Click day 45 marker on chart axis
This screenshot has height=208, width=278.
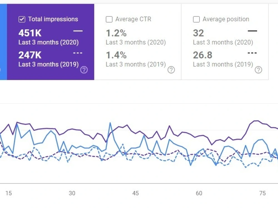[x=135, y=193]
